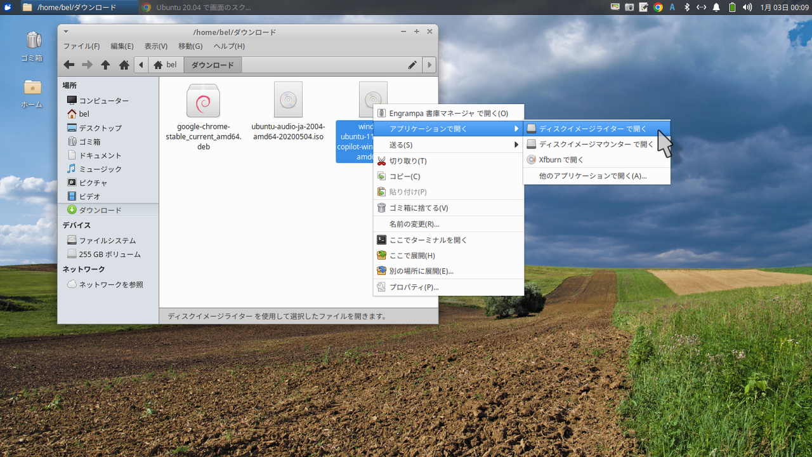Select ドキュメント in the sidebar
The image size is (812, 457).
pos(108,155)
